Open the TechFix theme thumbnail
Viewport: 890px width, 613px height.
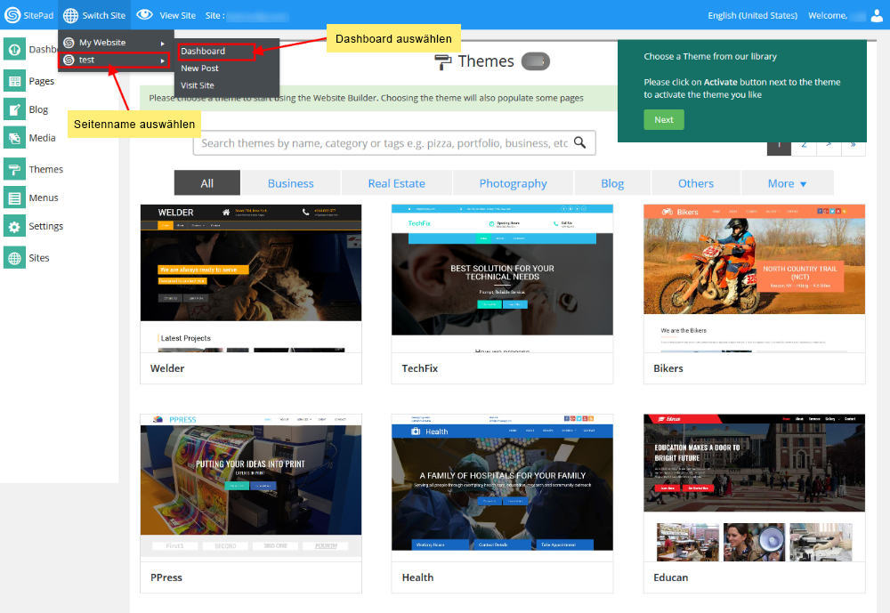coord(502,278)
